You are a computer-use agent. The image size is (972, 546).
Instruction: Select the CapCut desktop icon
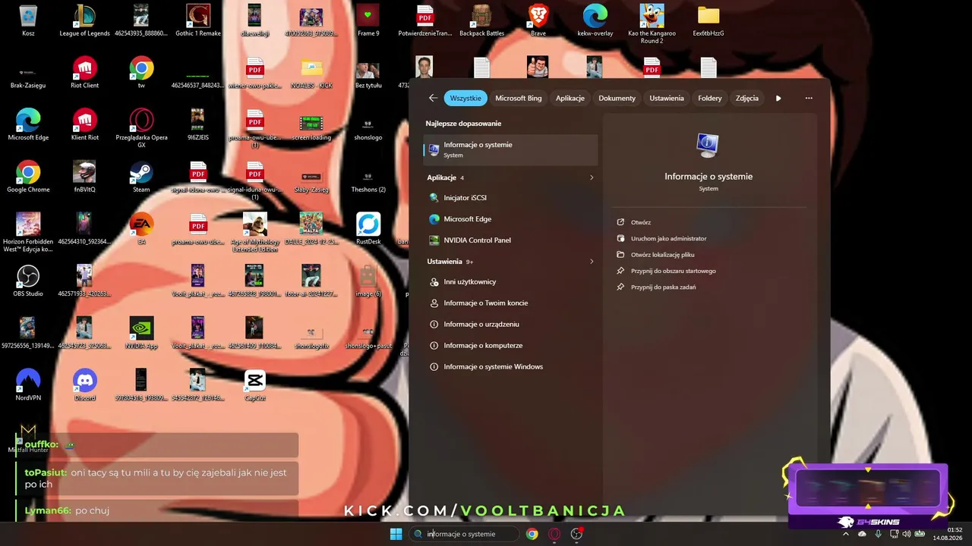(254, 384)
